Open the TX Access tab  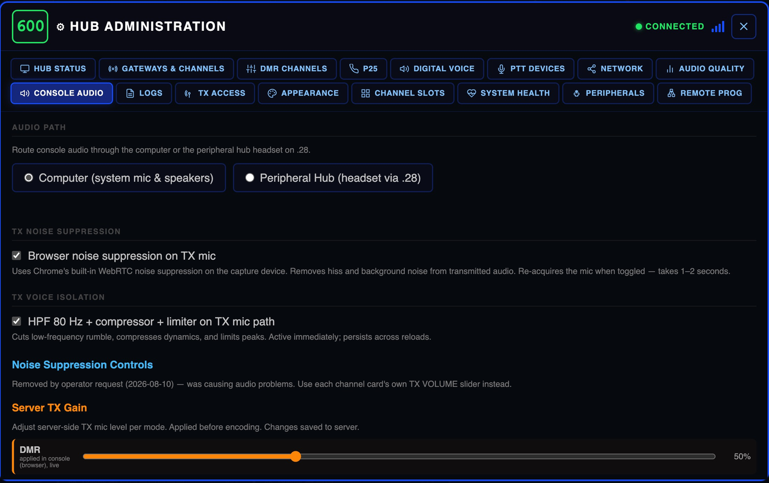click(x=215, y=93)
